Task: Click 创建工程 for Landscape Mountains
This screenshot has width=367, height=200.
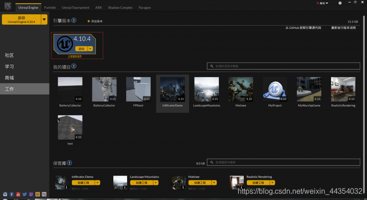Action: 142,183
